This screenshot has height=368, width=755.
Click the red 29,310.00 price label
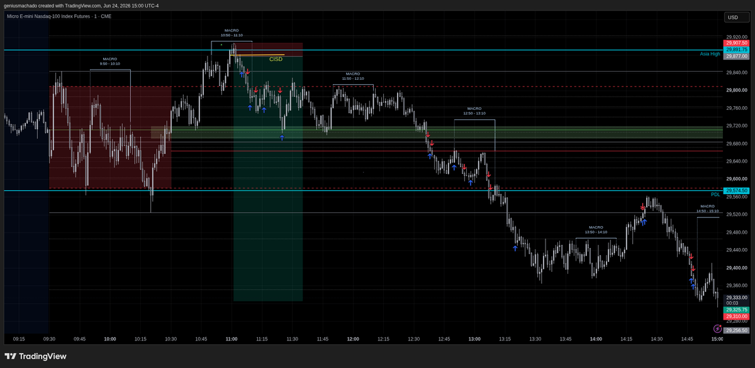tap(737, 317)
